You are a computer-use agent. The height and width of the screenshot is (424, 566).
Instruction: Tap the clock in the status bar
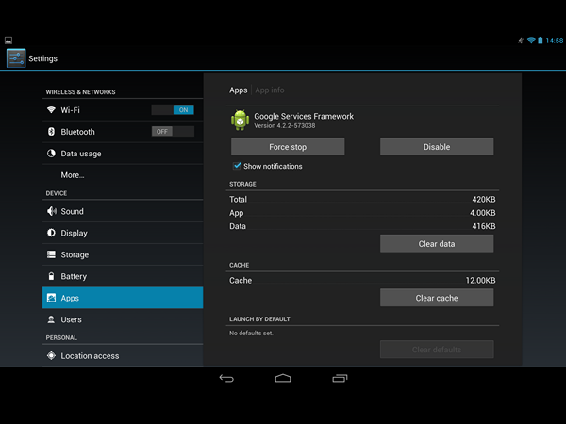point(553,41)
